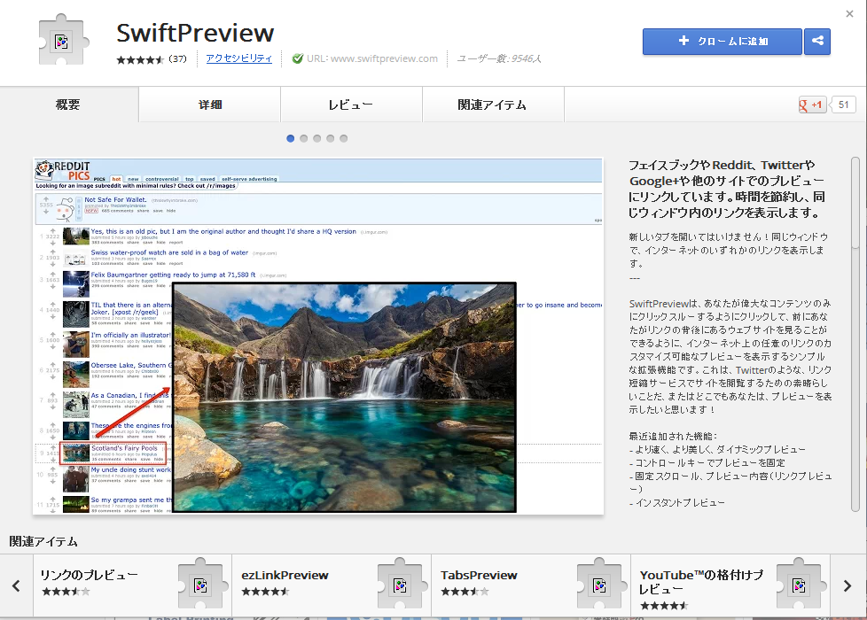
Task: Click the verified green checkmark icon
Action: click(298, 58)
